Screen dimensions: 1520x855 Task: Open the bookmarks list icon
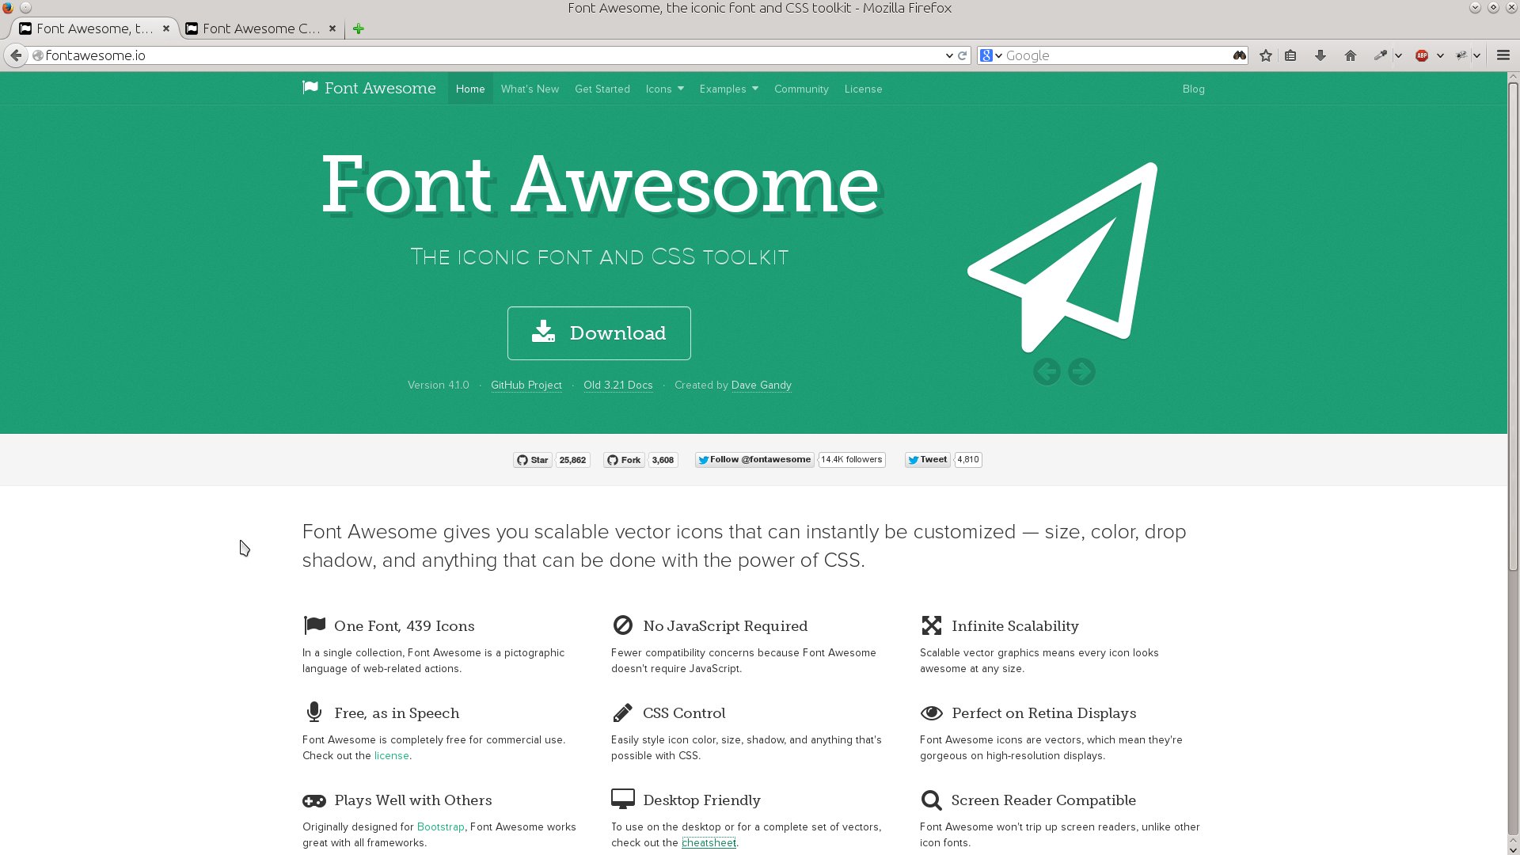[x=1290, y=55]
